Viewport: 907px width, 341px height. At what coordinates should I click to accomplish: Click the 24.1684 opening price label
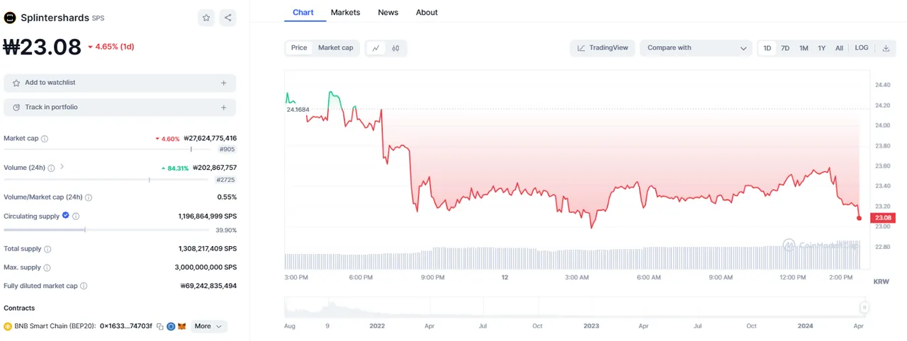coord(298,110)
